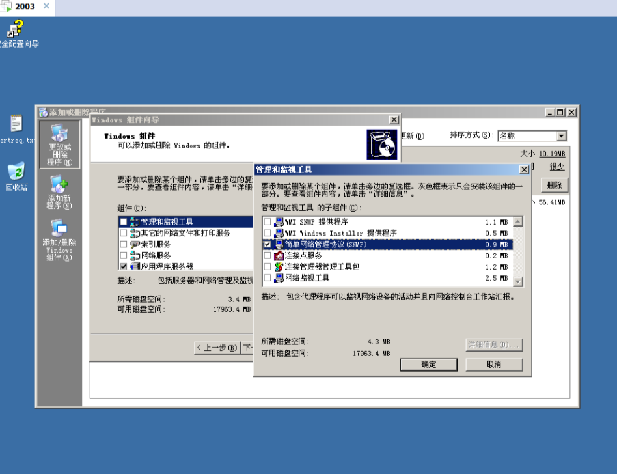617x474 pixels.
Task: Minimize the 添加或删除程序 window
Action: 551,113
